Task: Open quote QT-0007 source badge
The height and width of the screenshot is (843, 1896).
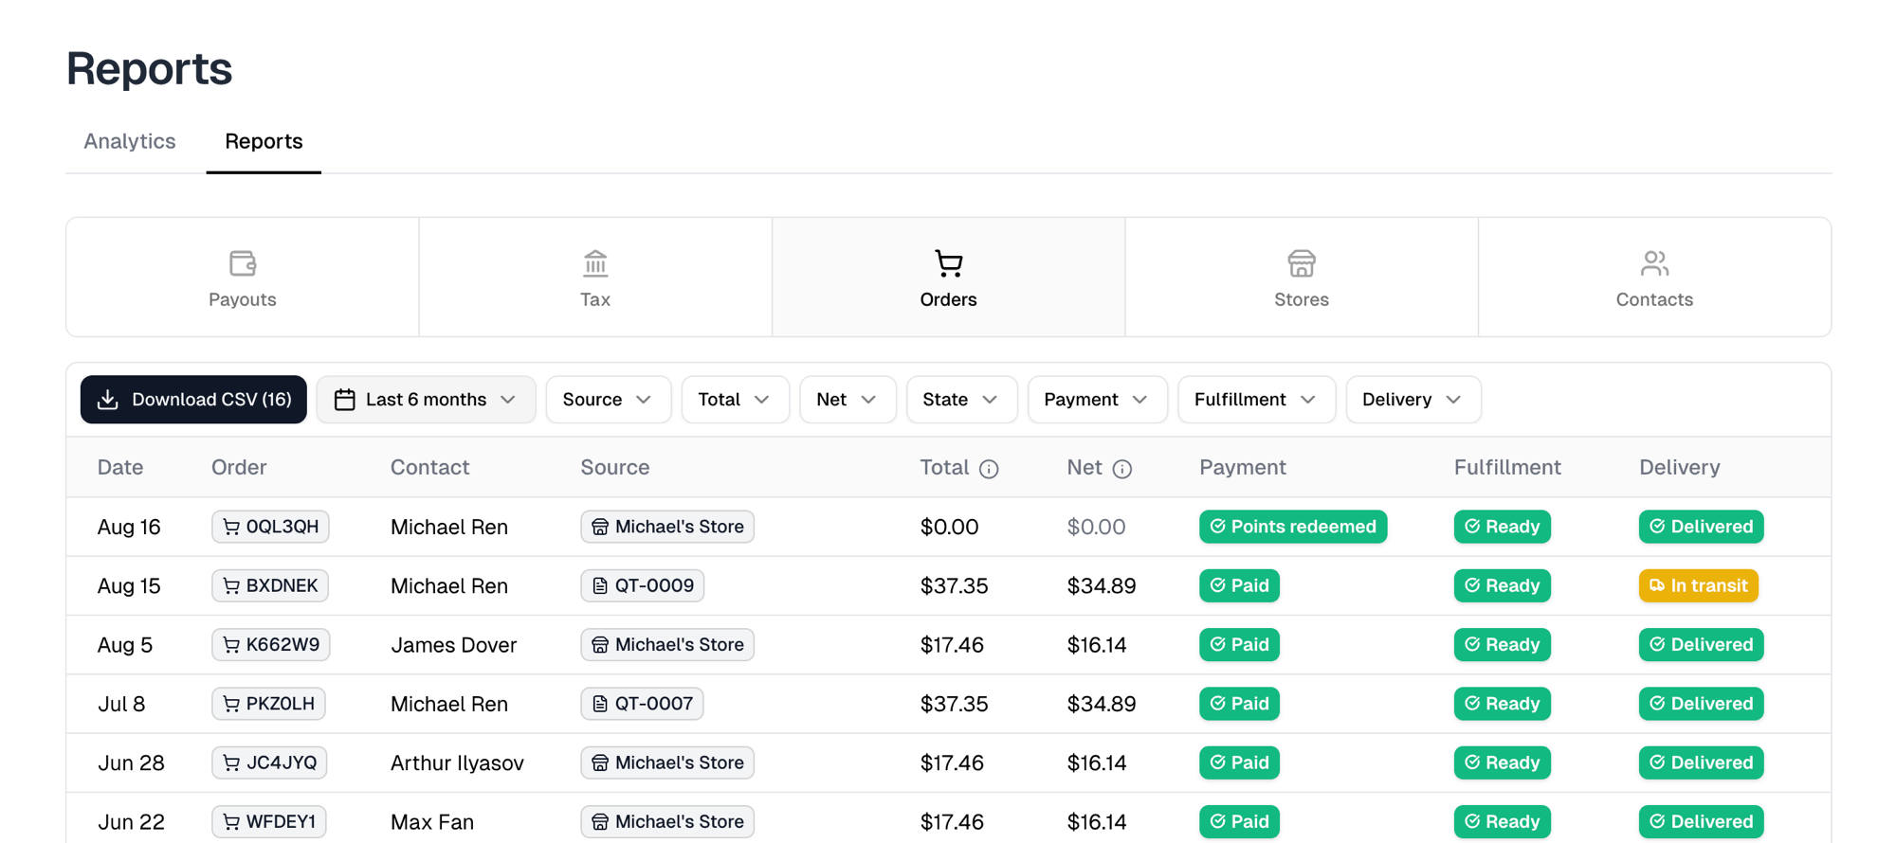Action: [642, 704]
